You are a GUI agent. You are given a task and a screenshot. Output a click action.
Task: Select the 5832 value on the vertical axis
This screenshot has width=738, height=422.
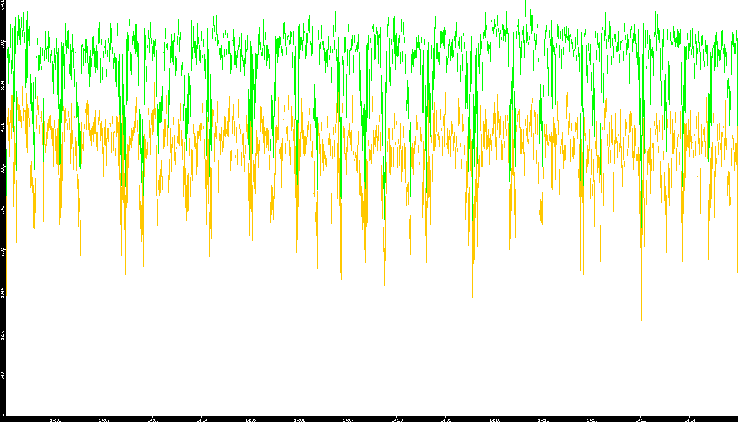[3, 44]
